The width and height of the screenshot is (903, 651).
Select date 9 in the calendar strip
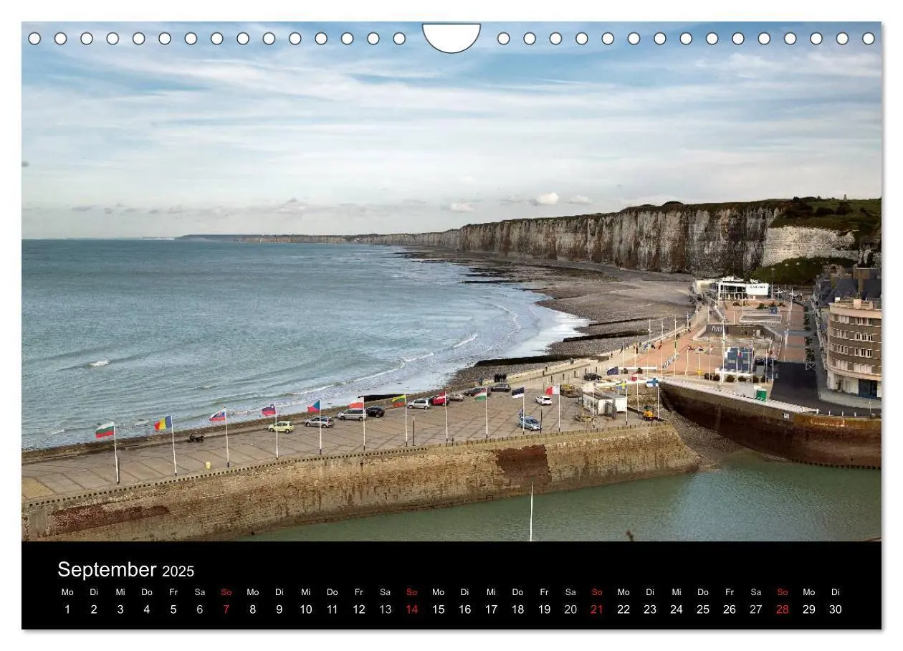pos(279,609)
